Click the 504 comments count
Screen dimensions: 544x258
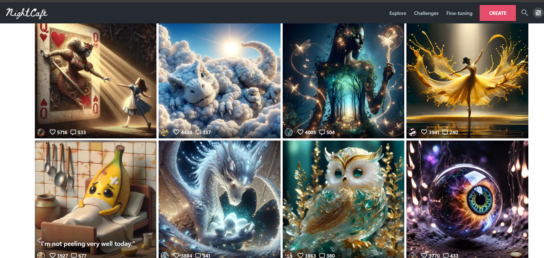(331, 132)
